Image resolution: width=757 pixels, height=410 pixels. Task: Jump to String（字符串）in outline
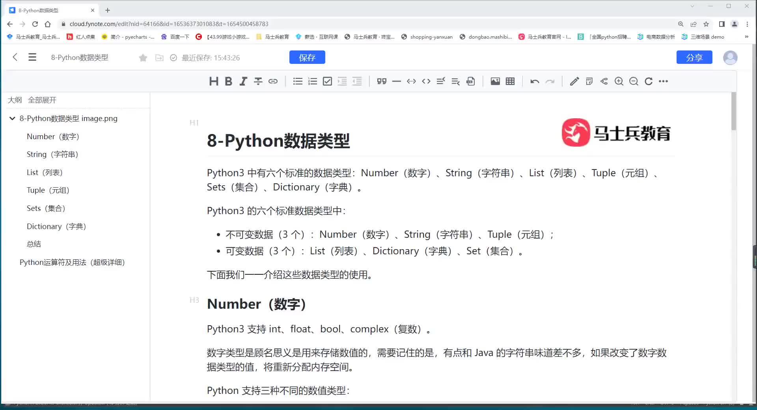[x=52, y=154]
